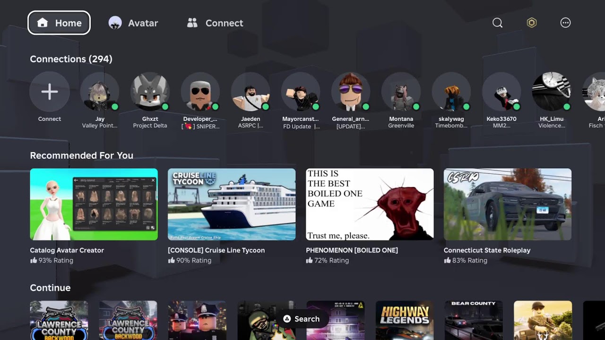This screenshot has height=340, width=605.
Task: Click PHENOMENON [BOILED ONE] title text
Action: coord(352,250)
